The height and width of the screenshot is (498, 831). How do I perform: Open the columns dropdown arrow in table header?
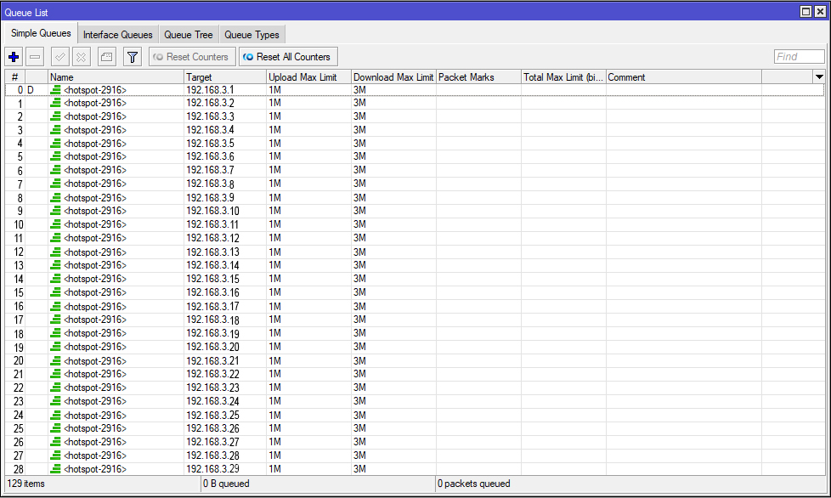tap(819, 77)
